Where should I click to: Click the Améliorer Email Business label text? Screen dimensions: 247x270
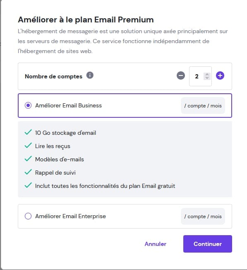tap(68, 105)
